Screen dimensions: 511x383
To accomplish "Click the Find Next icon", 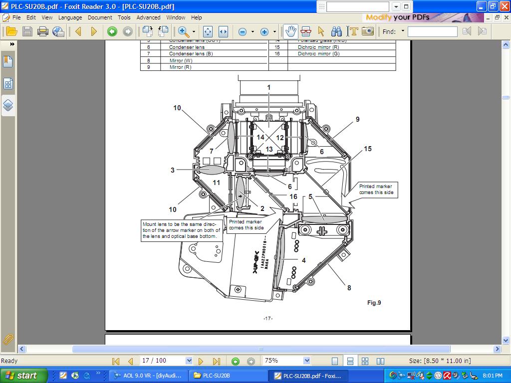I will (482, 31).
